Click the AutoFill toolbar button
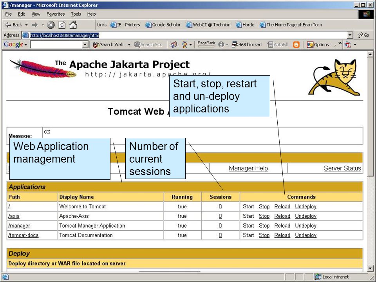376x282 pixels. 277,45
